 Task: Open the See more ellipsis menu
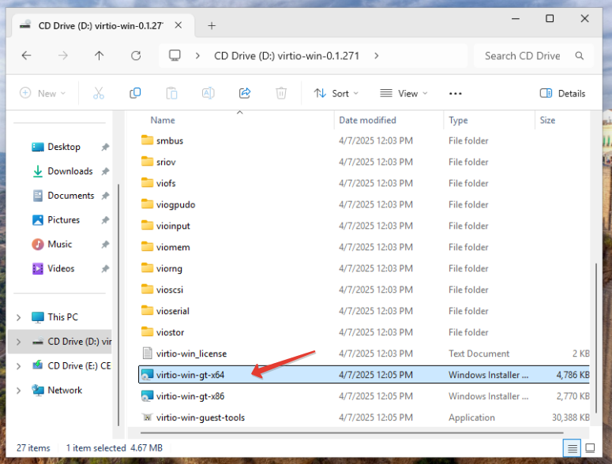(455, 94)
